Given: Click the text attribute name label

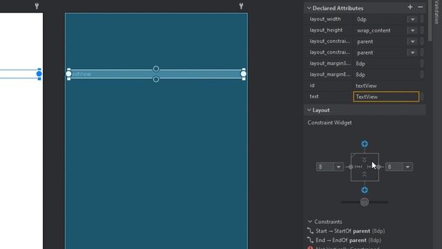Looking at the screenshot, I should tap(314, 96).
